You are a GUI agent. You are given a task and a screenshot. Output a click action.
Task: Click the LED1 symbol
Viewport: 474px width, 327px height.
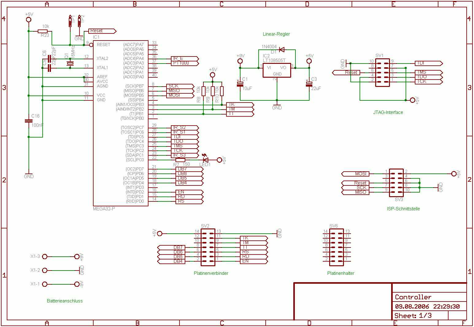205,159
